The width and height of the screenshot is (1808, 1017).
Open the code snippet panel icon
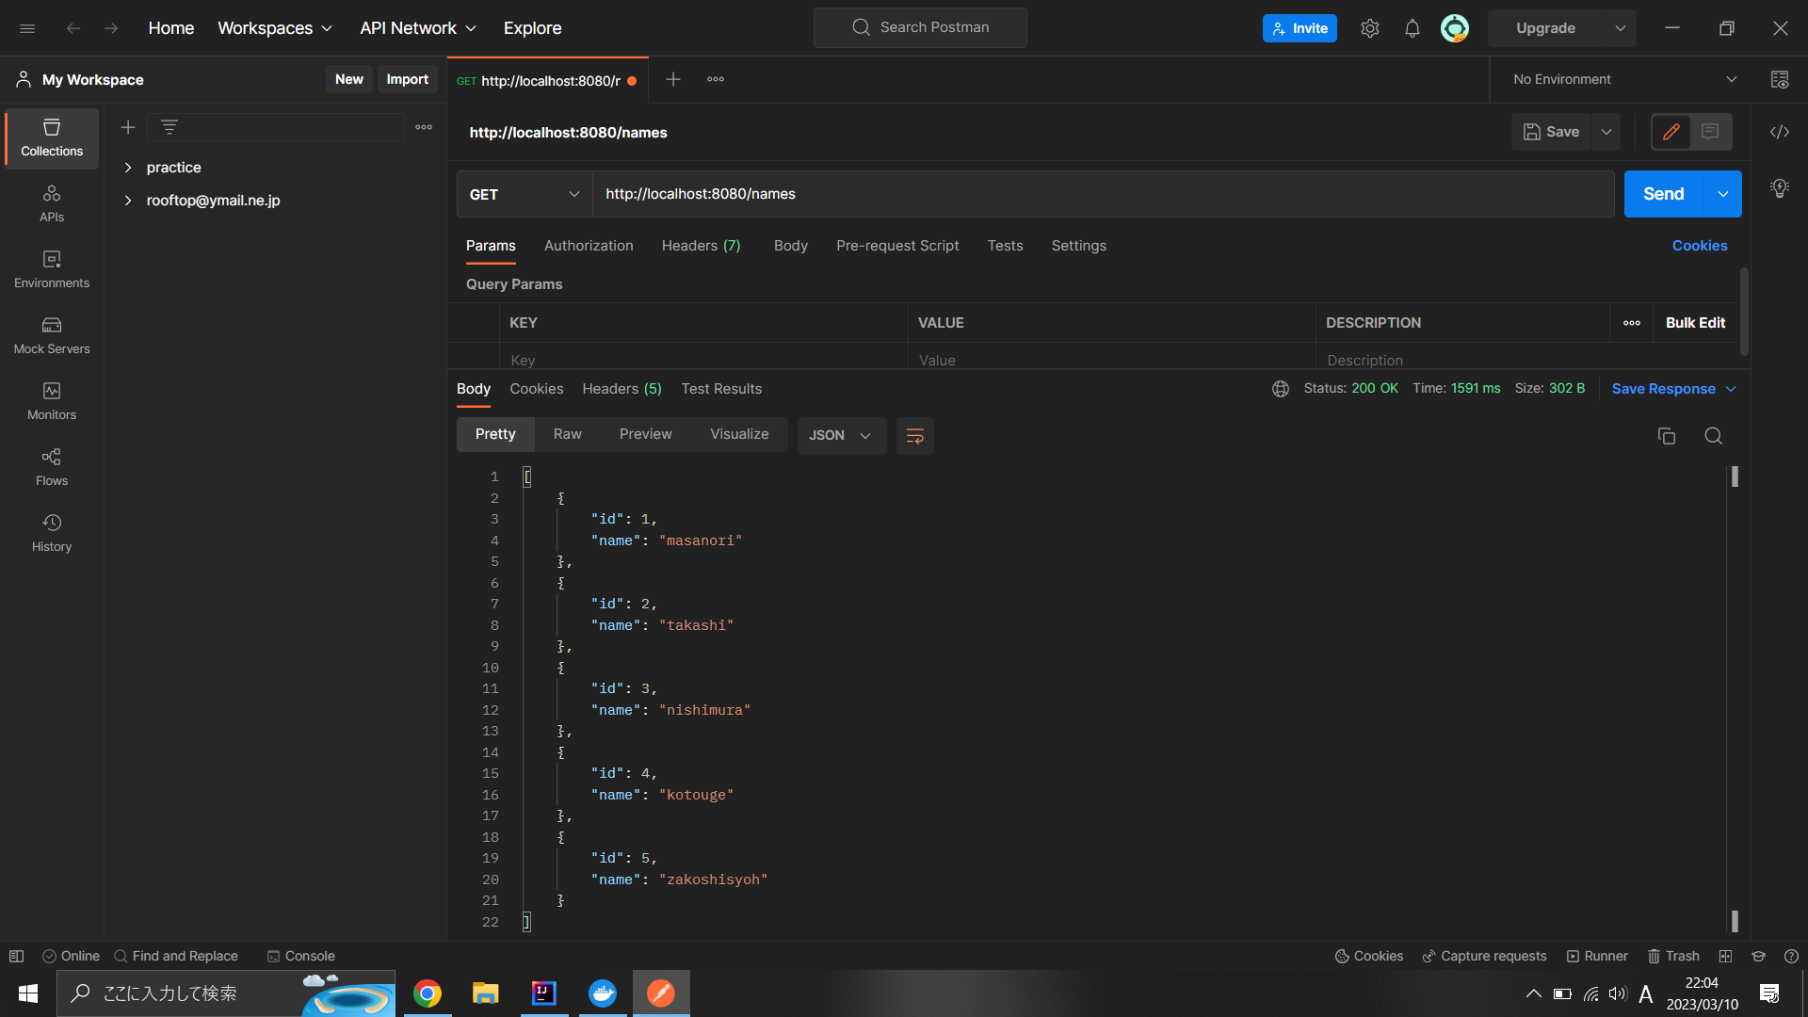click(1780, 132)
